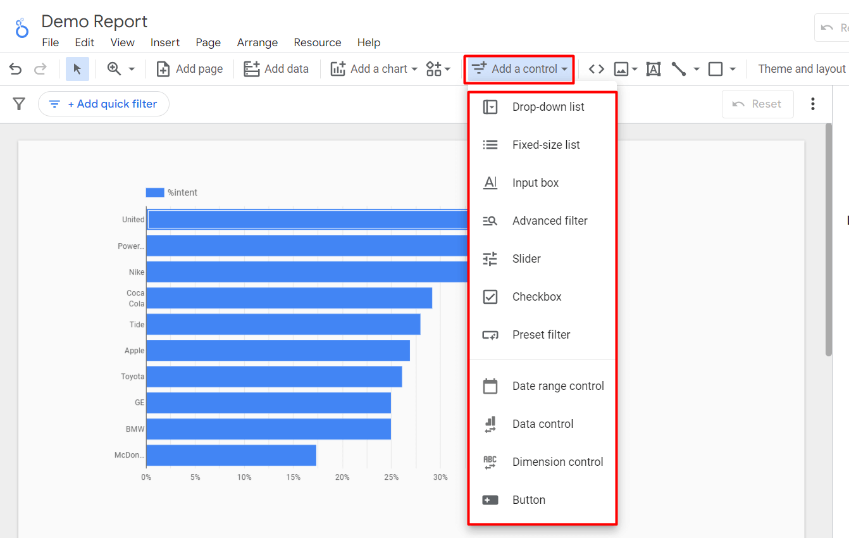Screen dimensions: 849x538
Task: Expand the line tool dropdown arrow
Action: pos(696,68)
